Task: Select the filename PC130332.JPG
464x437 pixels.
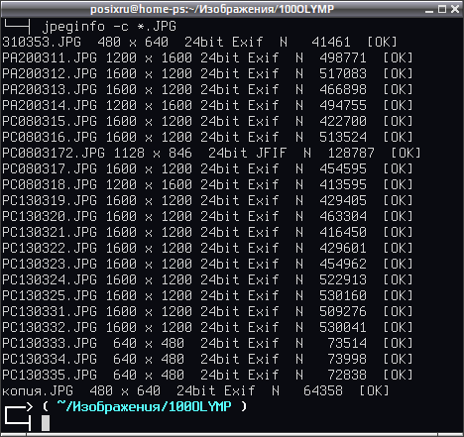Action: pyautogui.click(x=50, y=327)
